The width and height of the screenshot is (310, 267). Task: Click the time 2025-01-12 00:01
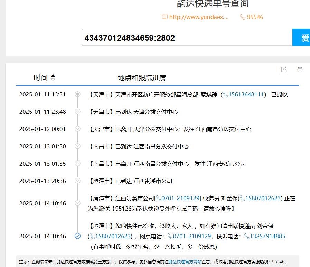coord(42,129)
